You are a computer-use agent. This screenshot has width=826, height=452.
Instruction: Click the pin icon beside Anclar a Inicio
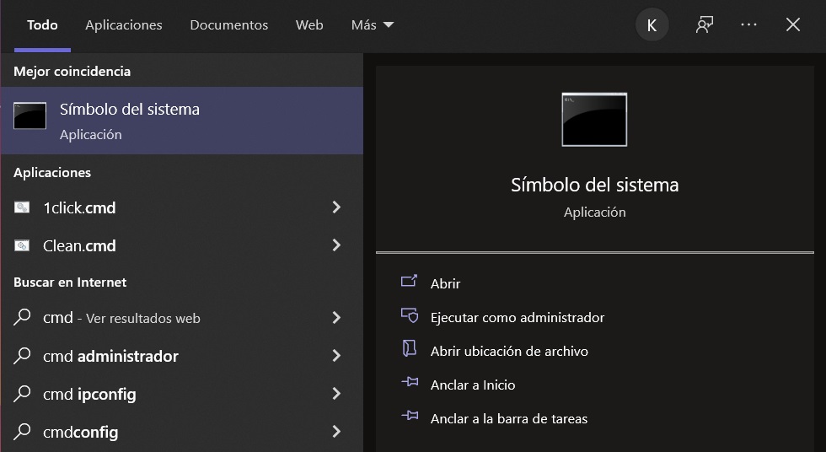coord(410,384)
